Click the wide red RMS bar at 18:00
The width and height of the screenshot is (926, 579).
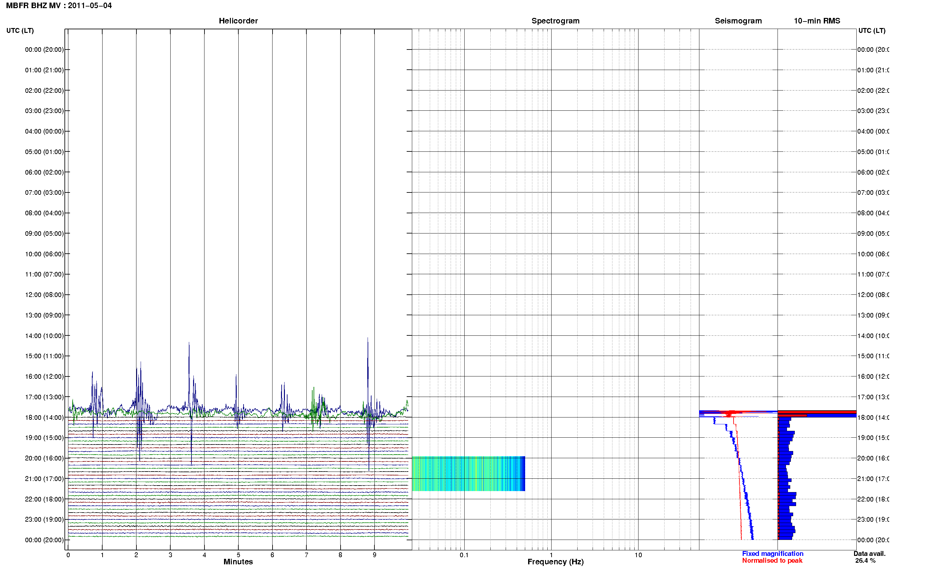pyautogui.click(x=817, y=412)
